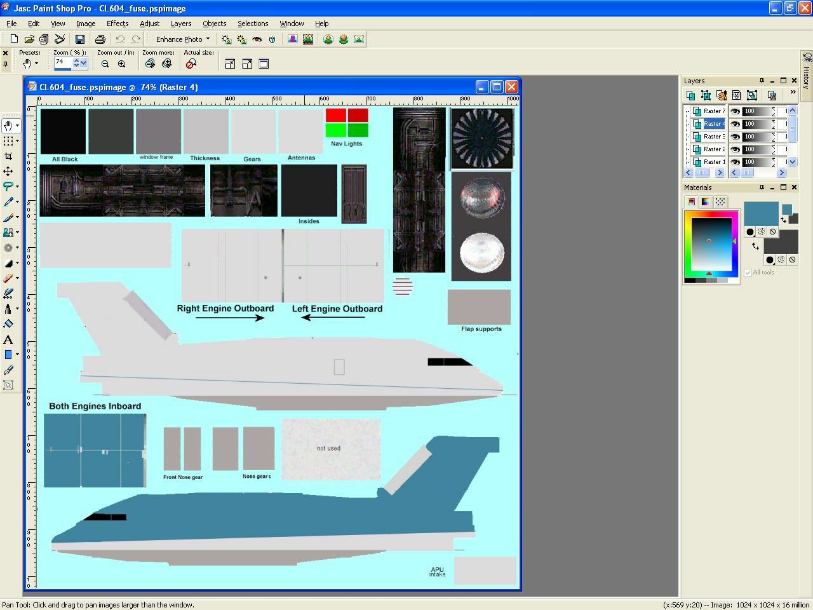The width and height of the screenshot is (813, 610).
Task: Select the Crop tool in the toolbox
Action: (x=8, y=156)
